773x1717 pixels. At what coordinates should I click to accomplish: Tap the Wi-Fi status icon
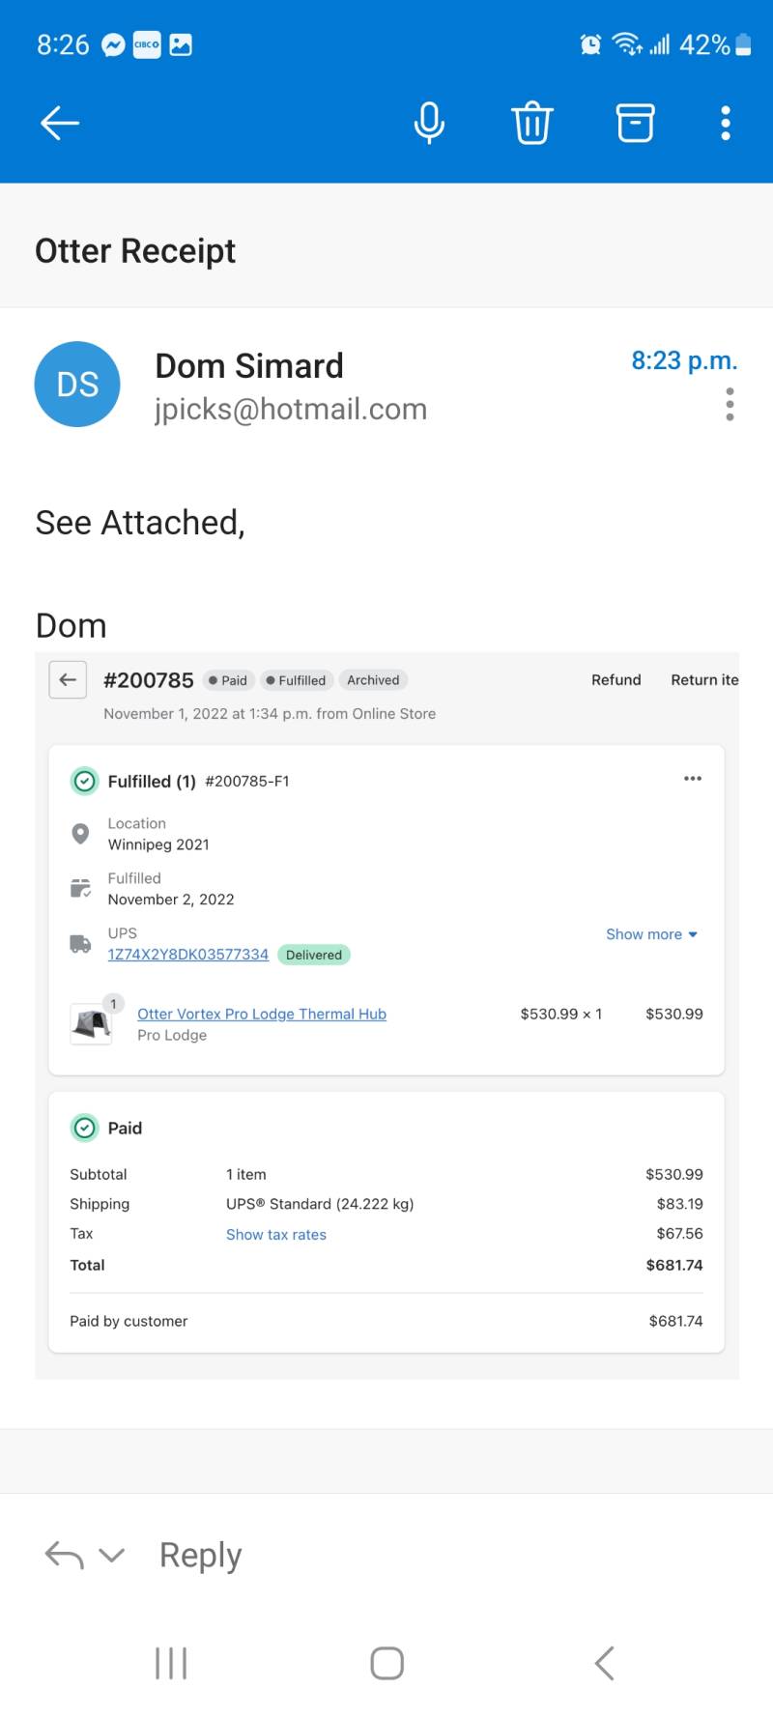[x=627, y=44]
